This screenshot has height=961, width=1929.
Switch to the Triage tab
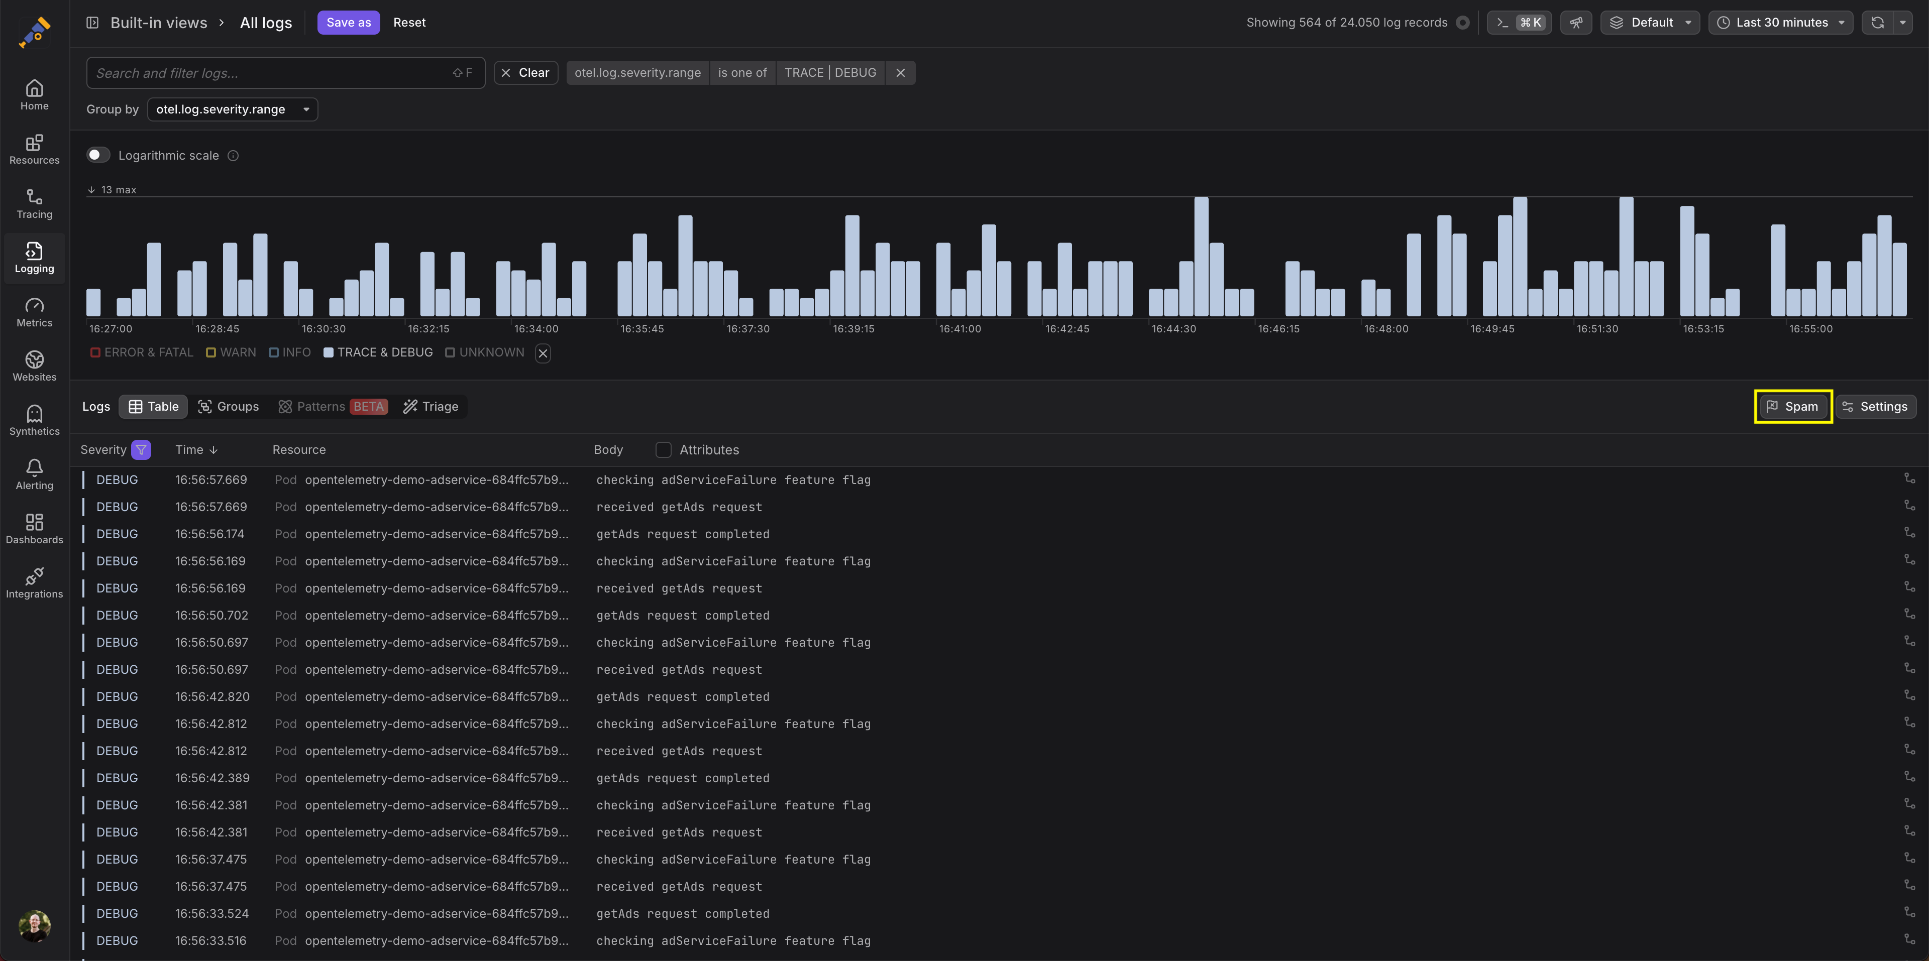click(431, 406)
